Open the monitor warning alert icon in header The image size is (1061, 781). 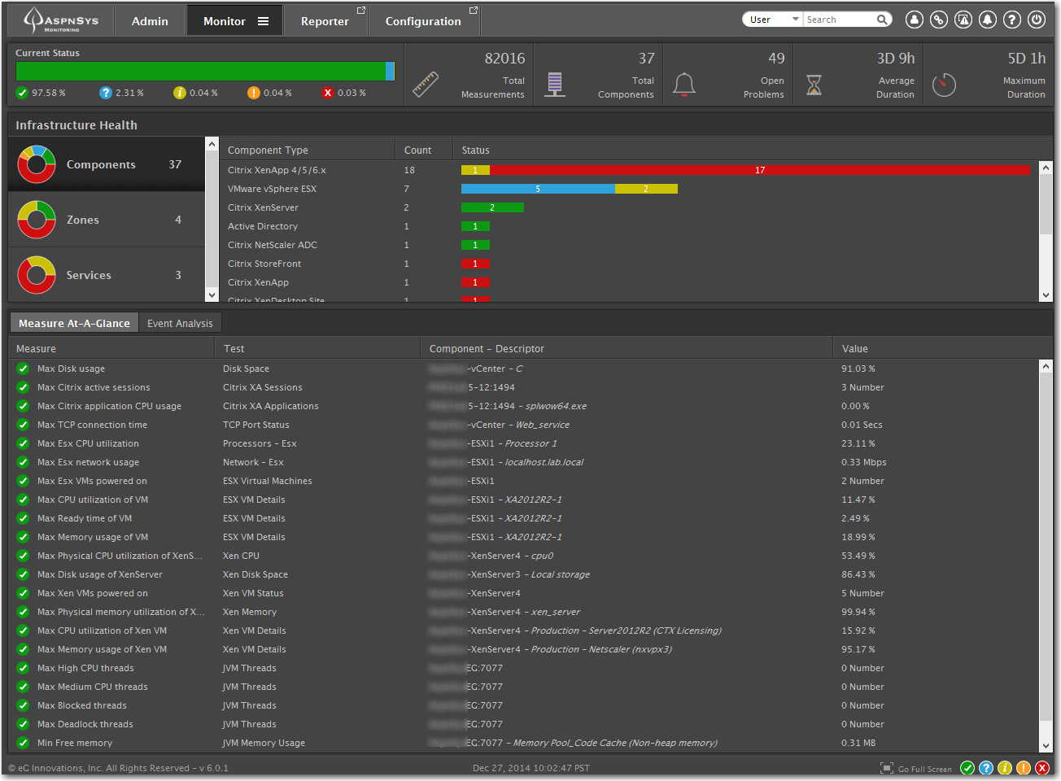click(x=963, y=20)
